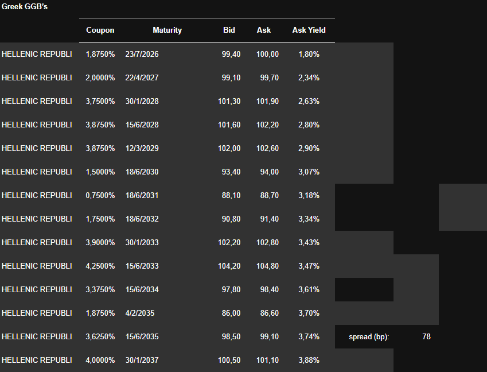
Task: Click the 3,47% ask yield cell
Action: (x=309, y=266)
